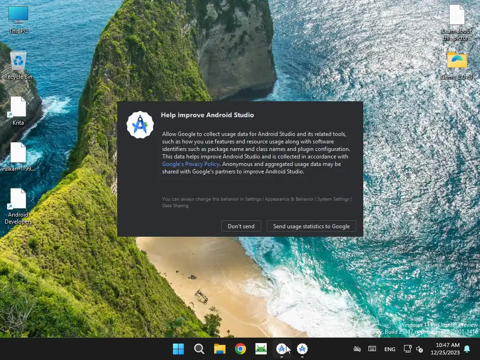Click the second Android Studio taskbar icon

[302, 349]
